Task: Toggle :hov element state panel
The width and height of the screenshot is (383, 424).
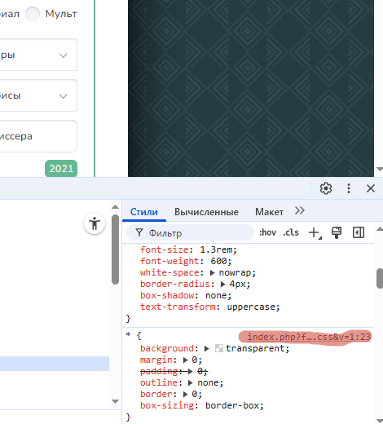Action: [x=267, y=232]
